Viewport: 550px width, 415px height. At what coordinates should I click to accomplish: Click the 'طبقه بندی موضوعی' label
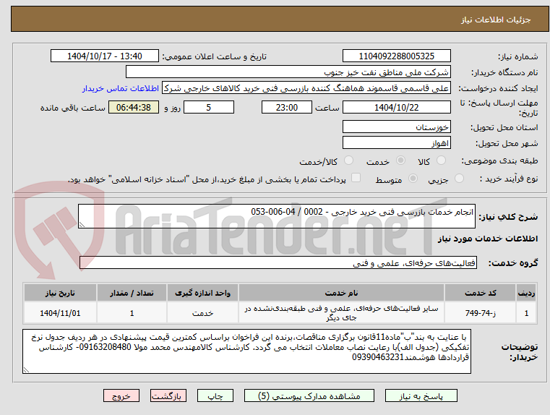499,161
